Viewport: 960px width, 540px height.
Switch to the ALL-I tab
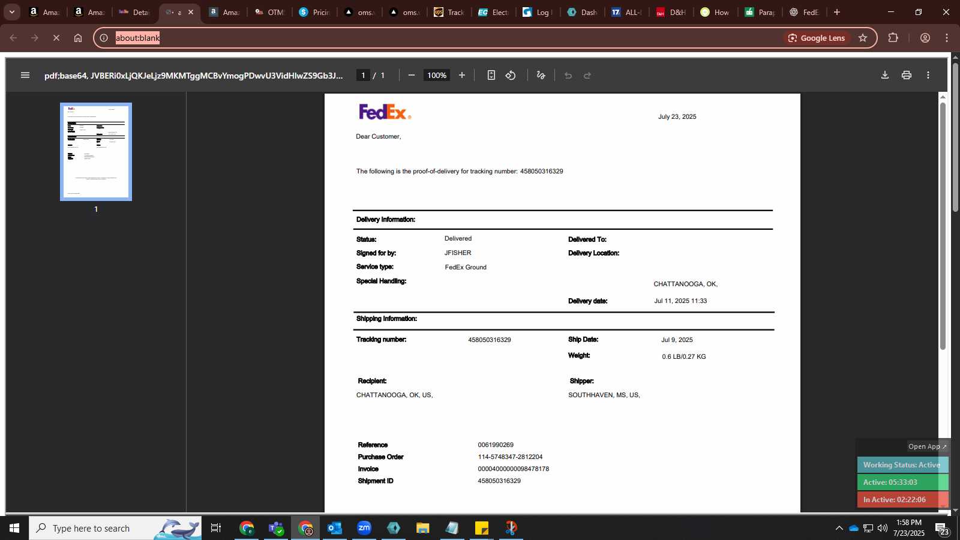(626, 12)
